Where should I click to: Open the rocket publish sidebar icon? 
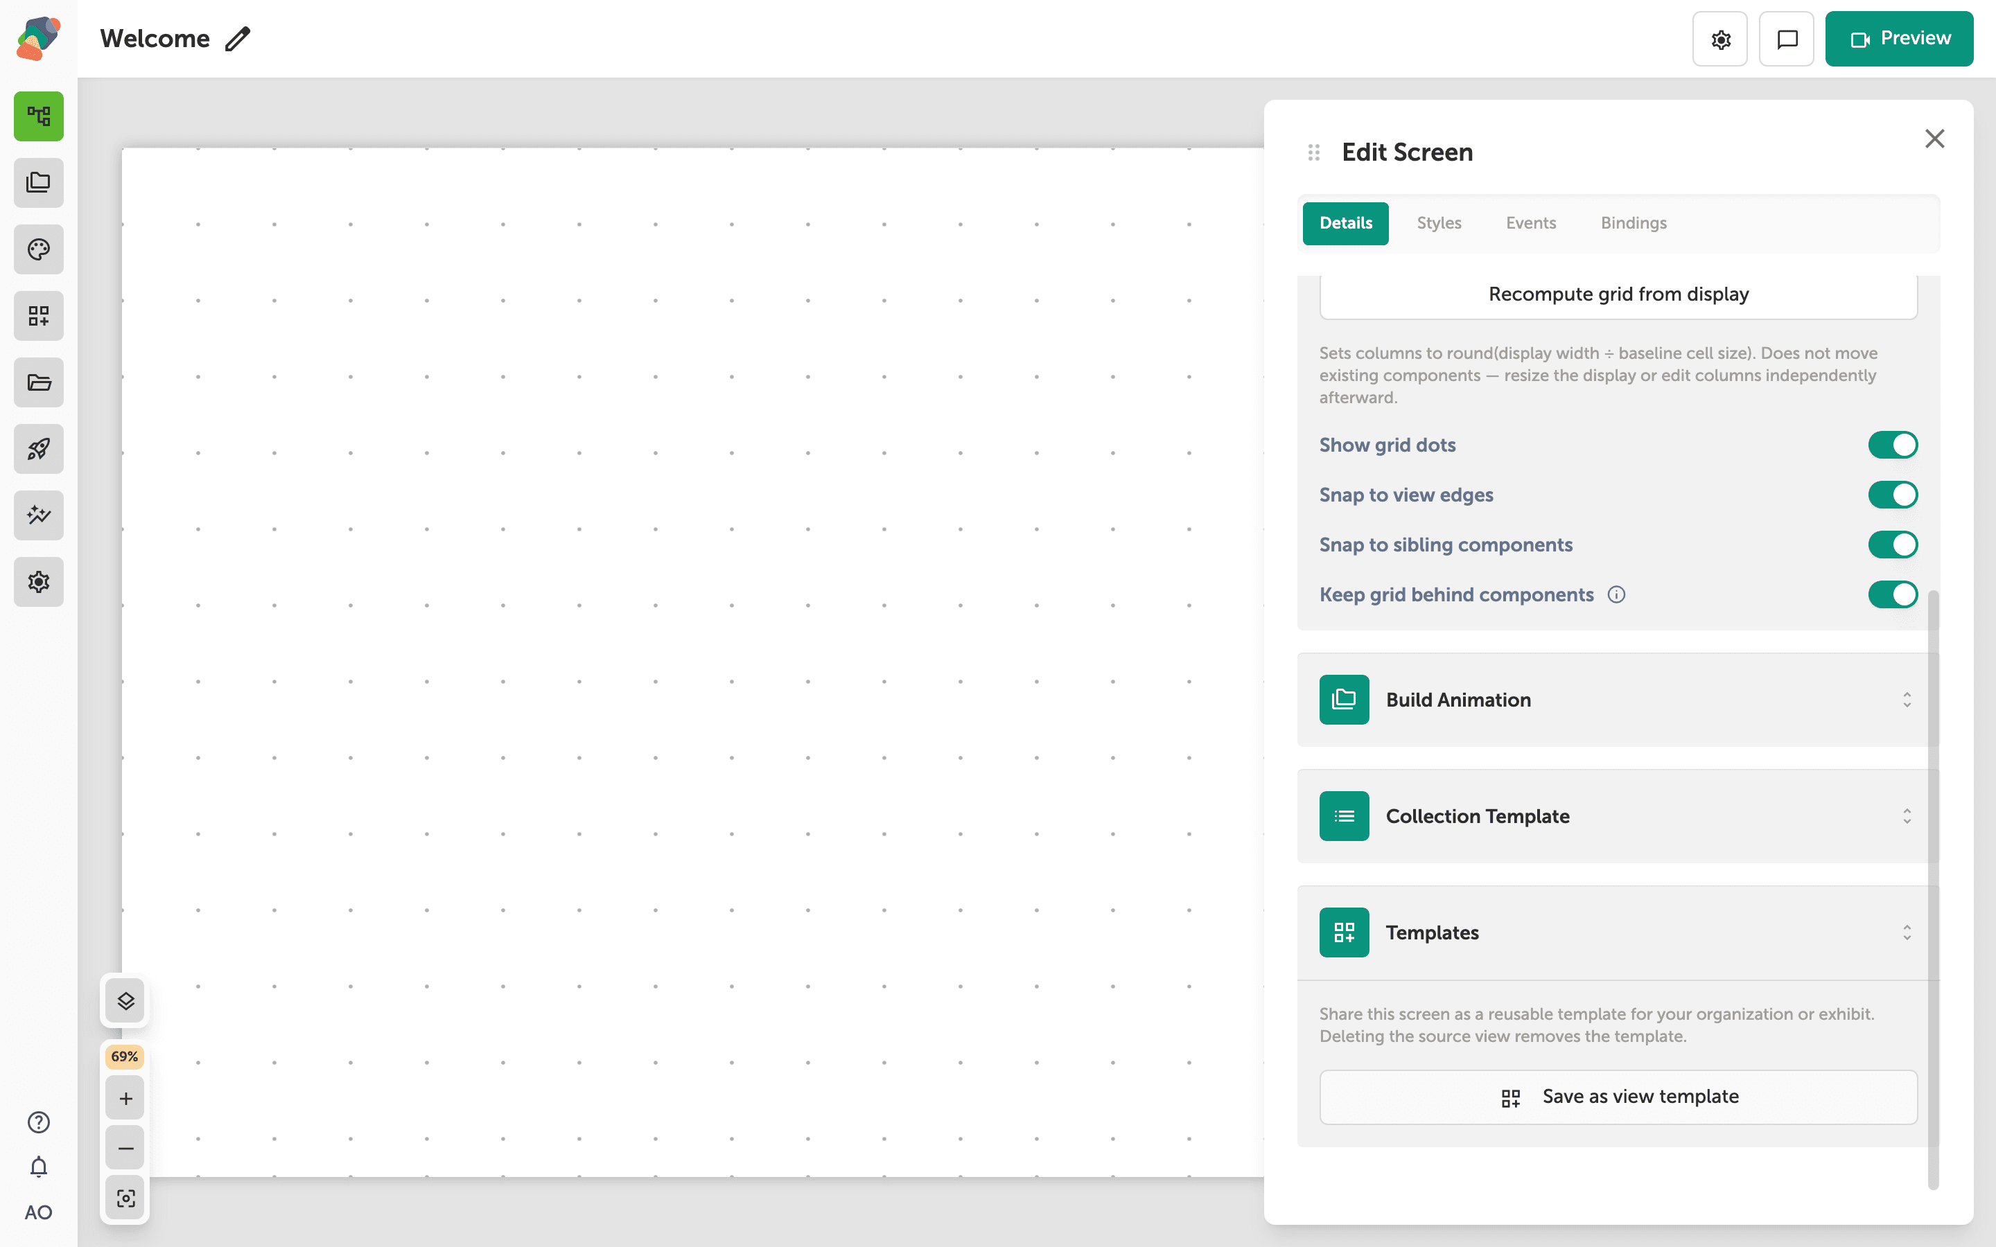(39, 449)
